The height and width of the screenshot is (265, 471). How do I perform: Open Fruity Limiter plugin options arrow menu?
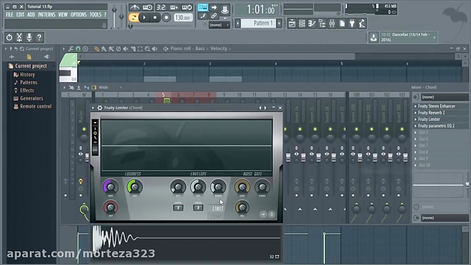93,107
